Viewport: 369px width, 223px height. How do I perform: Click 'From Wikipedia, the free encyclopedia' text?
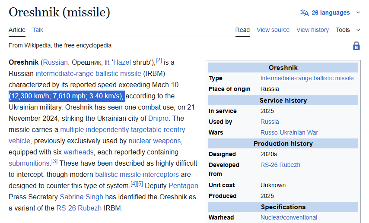tap(60, 45)
